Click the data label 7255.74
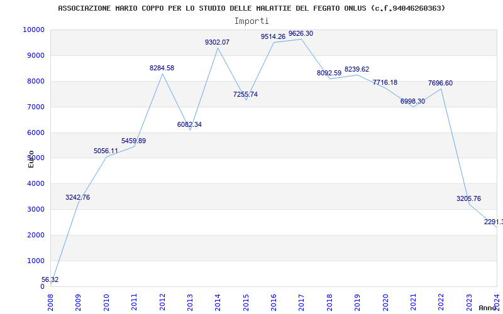This screenshot has width=503, height=314. point(245,95)
